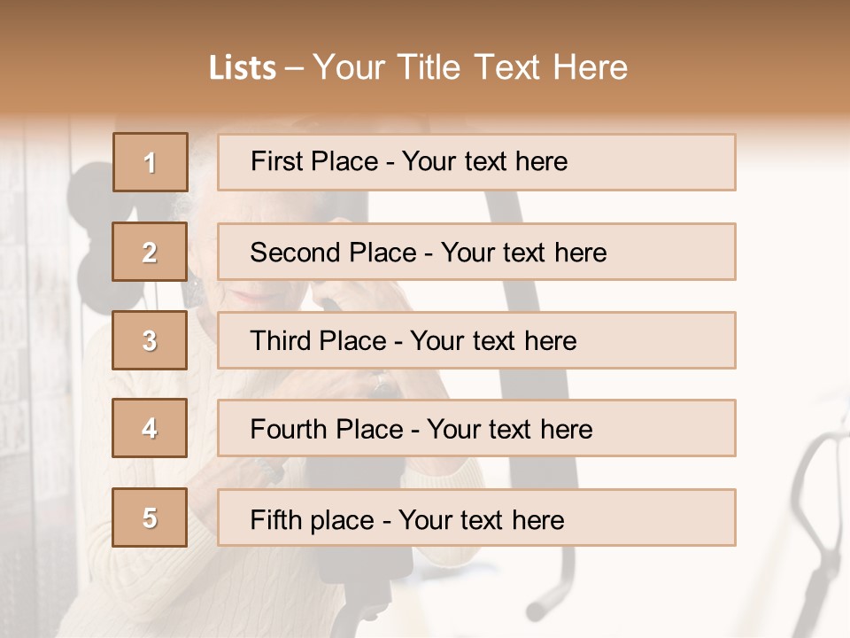The height and width of the screenshot is (638, 850).
Task: Click the number 5 box
Action: tap(151, 517)
